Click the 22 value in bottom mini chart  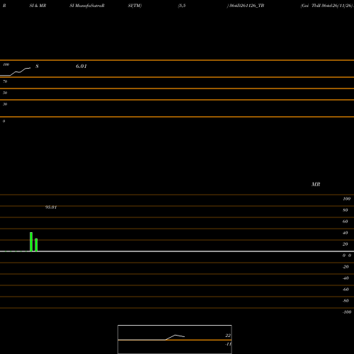click(x=228, y=336)
